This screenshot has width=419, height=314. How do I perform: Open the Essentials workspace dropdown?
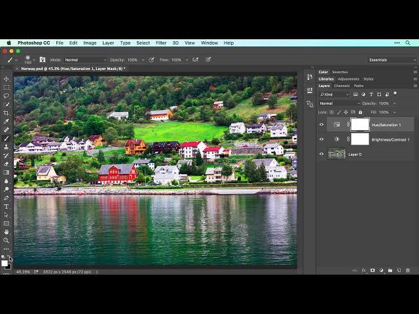[392, 60]
